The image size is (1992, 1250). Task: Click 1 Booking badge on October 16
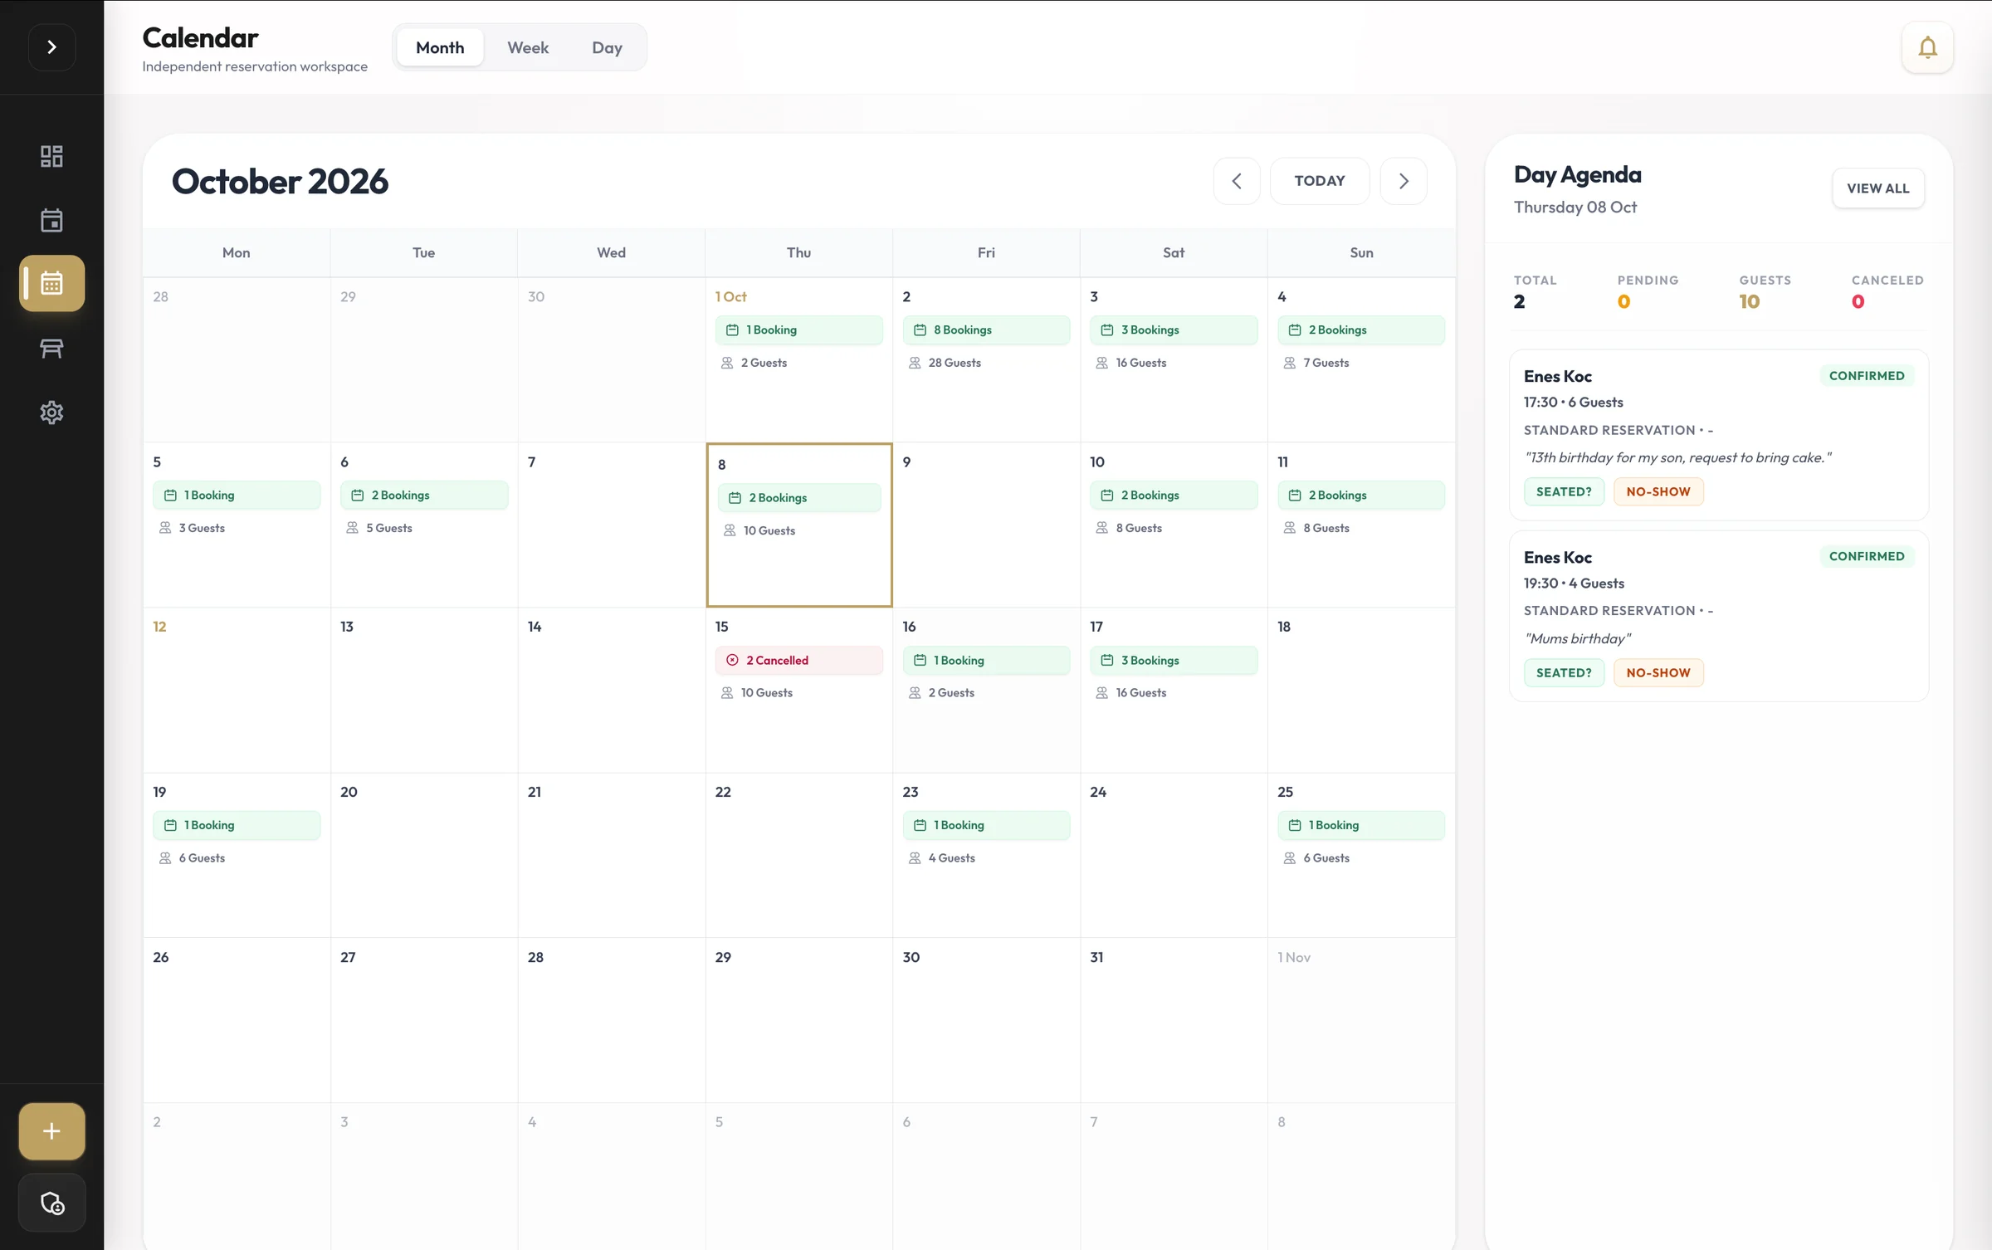tap(986, 660)
